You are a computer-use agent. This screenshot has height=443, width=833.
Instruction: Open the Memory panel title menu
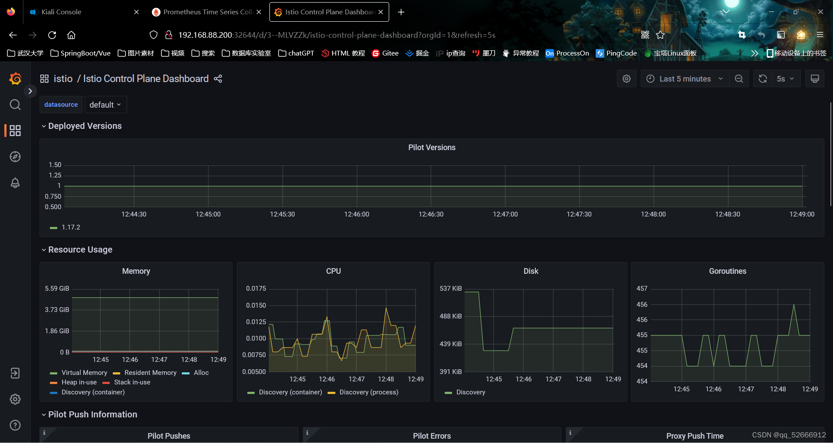(x=136, y=271)
